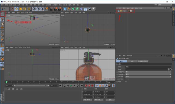Switch to the Phong tab

point(143,61)
